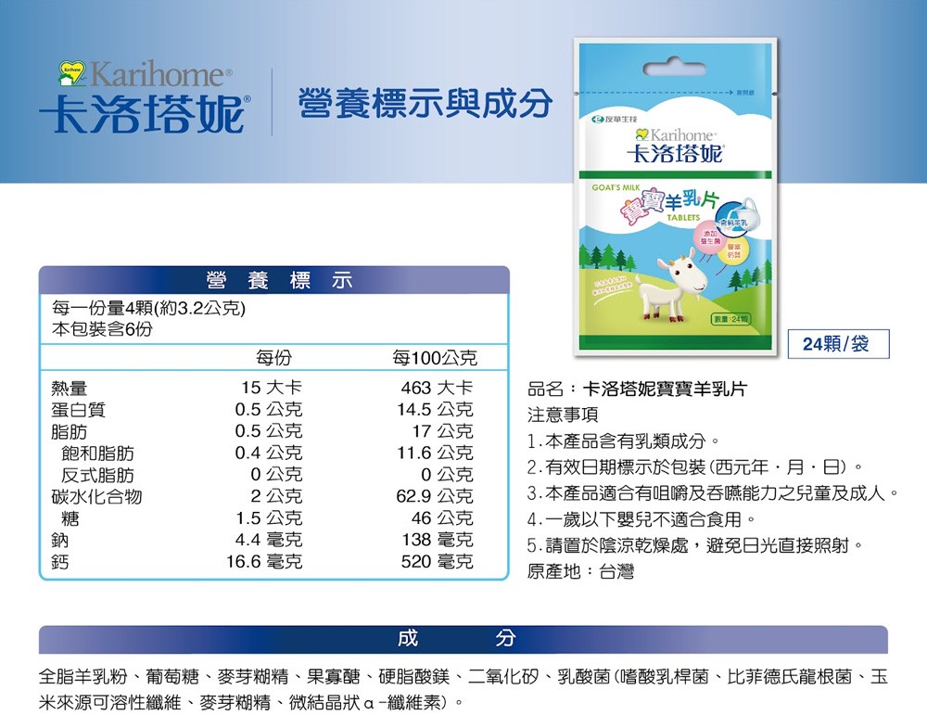The width and height of the screenshot is (927, 728).
Task: Click the ingredients line starting 全脂羊乳粉
Action: coord(463,676)
